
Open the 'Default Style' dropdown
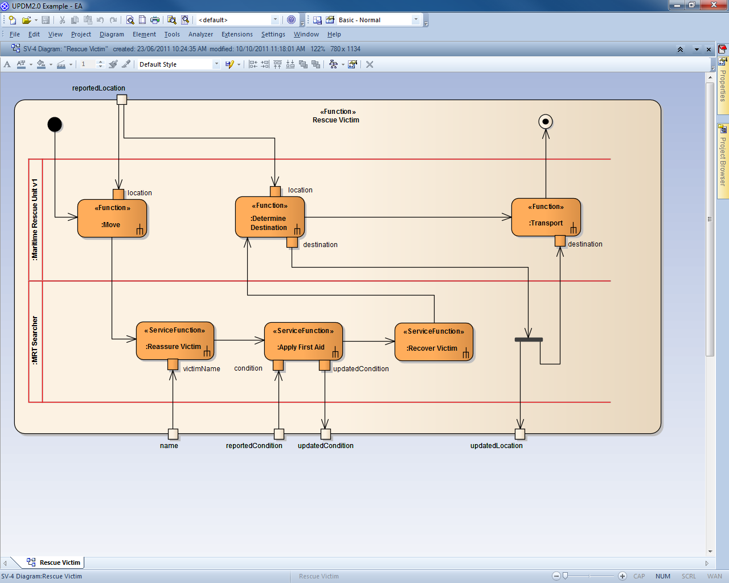pos(216,64)
